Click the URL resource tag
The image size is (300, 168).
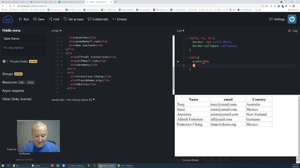coord(22,83)
